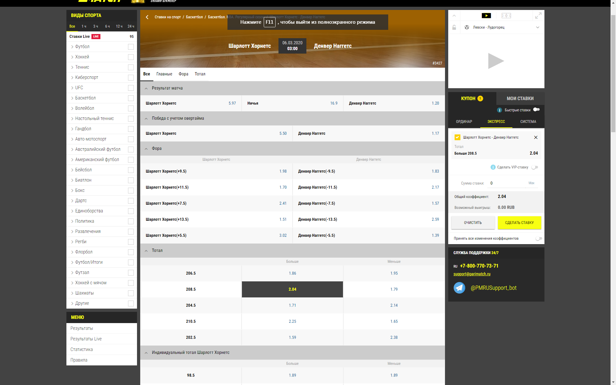Viewport: 616px width, 385px height.
Task: Bet on Денвер Наггетс win at 1.20
Action: (394, 103)
